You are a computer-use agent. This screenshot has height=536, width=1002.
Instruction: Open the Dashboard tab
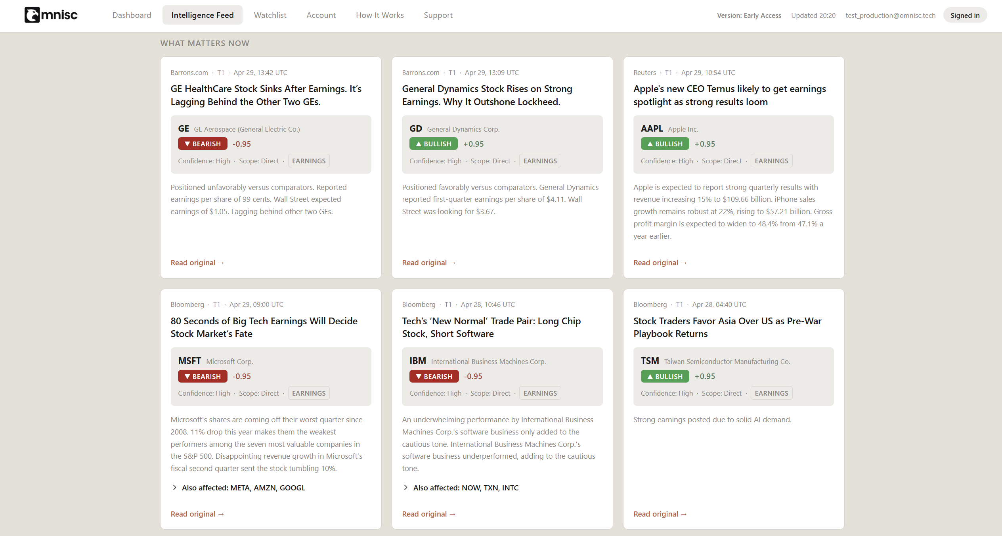click(x=132, y=15)
